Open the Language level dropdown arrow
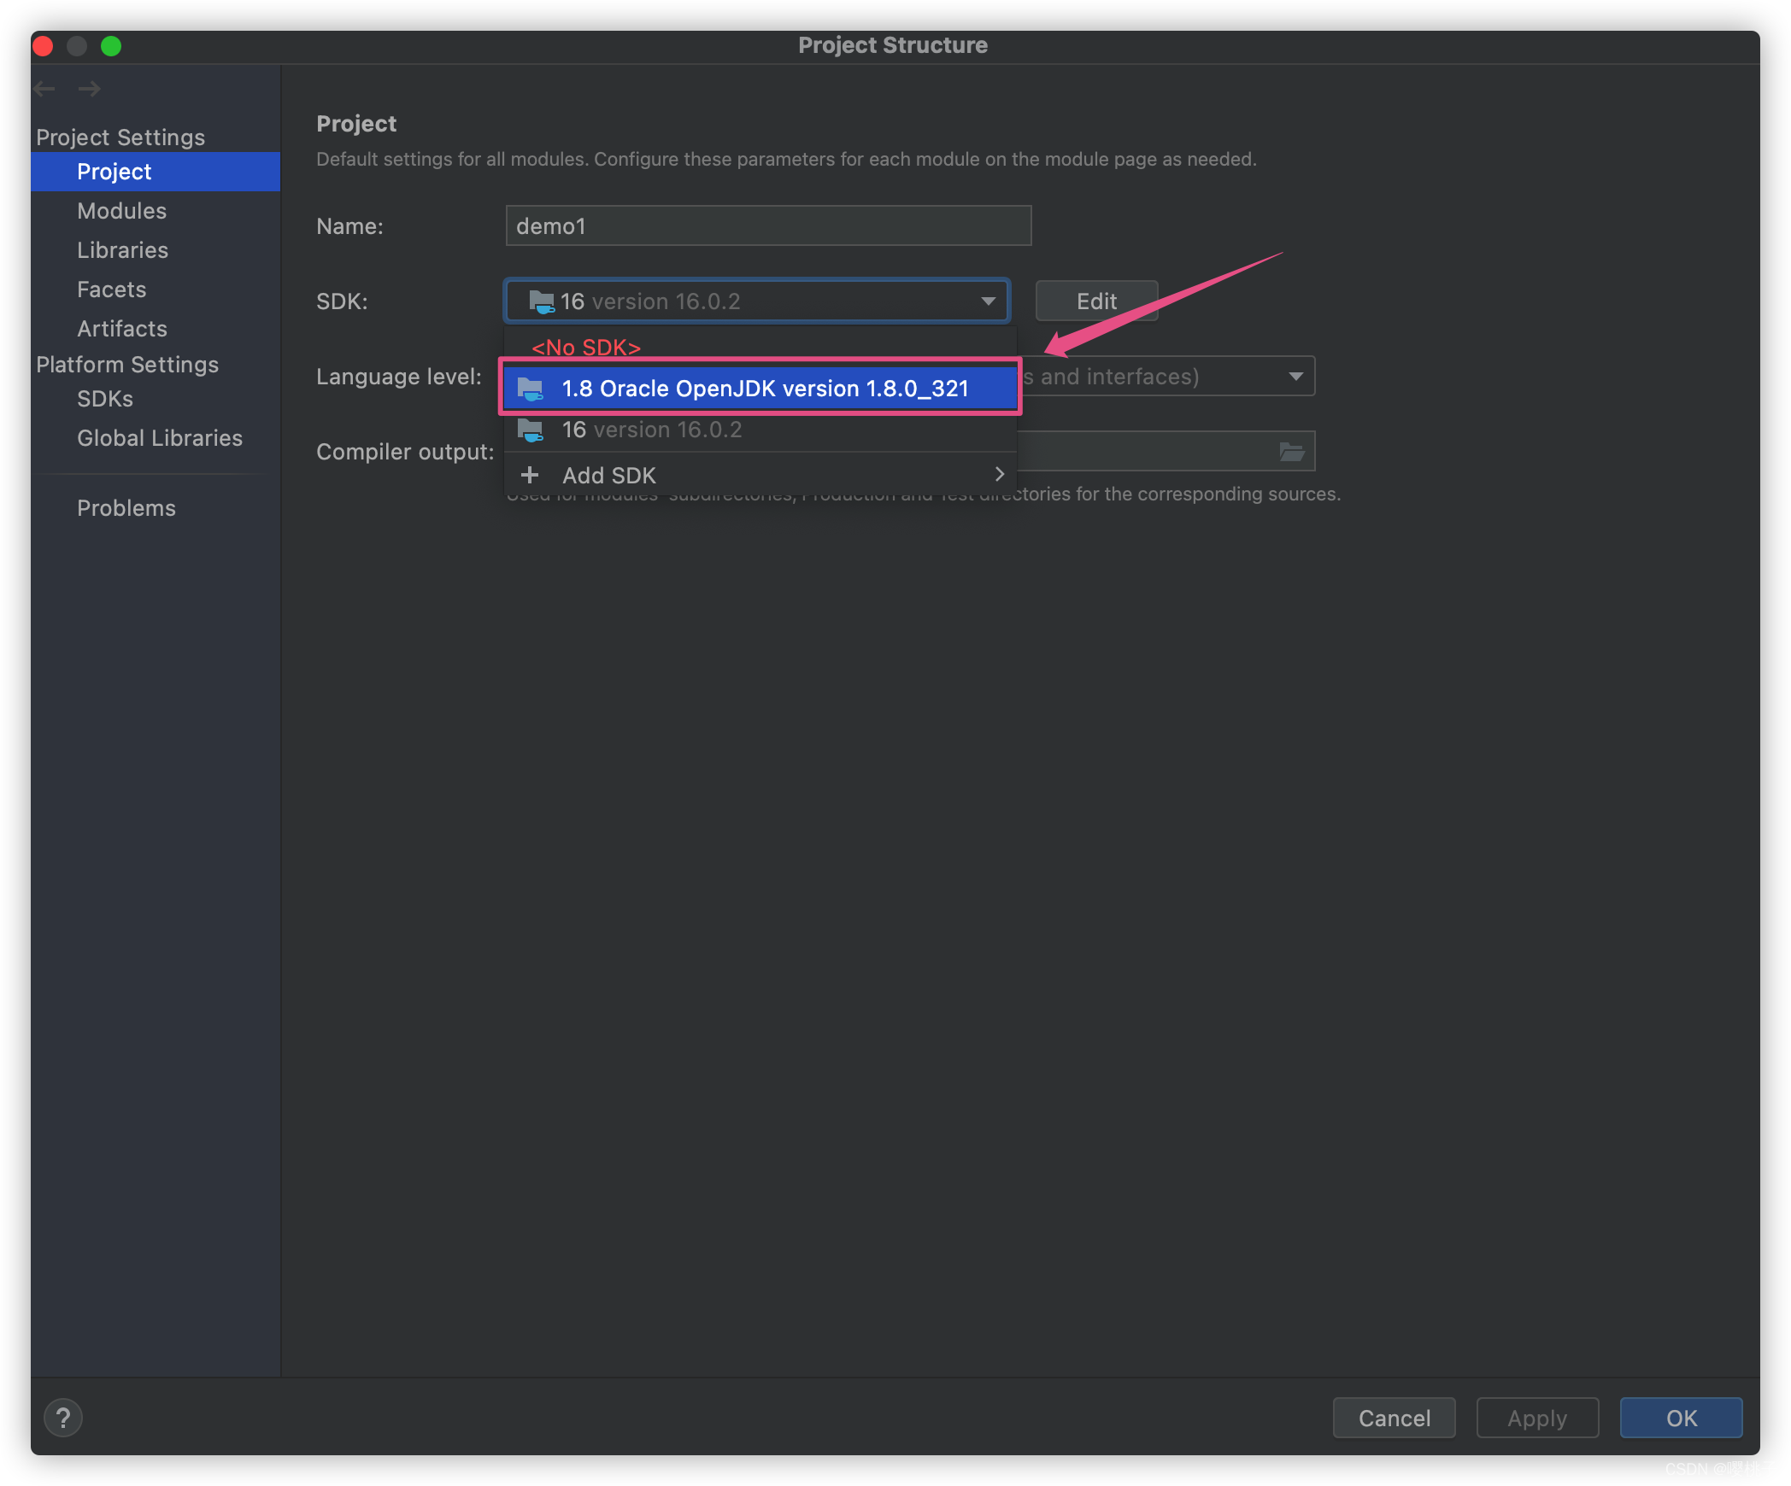The width and height of the screenshot is (1791, 1486). click(1295, 377)
